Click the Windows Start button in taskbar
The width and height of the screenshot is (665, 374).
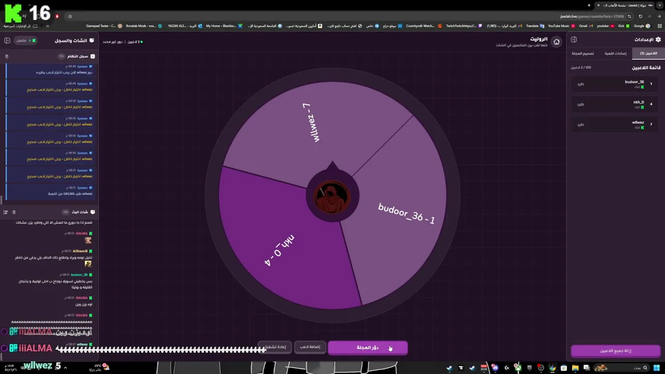(x=657, y=368)
